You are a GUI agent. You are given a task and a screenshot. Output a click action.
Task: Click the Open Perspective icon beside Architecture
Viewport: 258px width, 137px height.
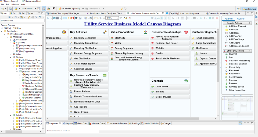238,9
